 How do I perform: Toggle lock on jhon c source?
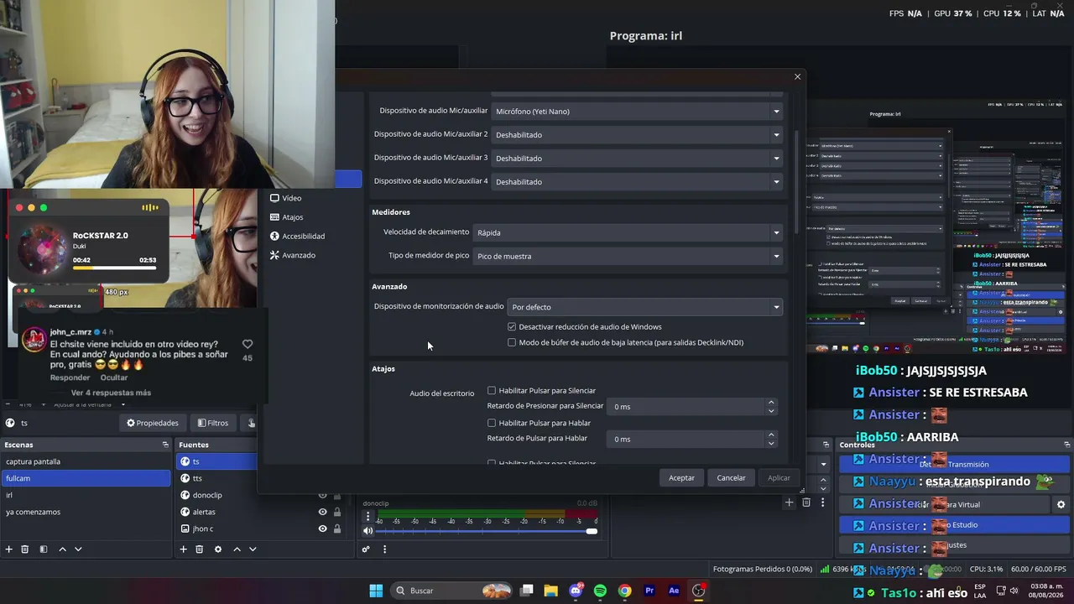tap(337, 528)
